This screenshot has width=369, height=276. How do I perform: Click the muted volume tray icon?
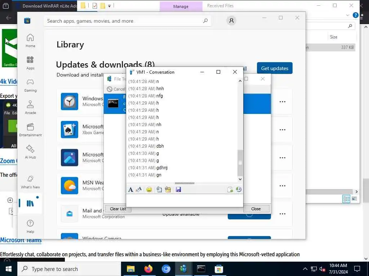[x=323, y=269]
